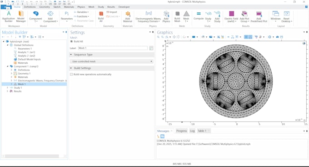Click Build All geometry icon
Image resolution: width=309 pixels, height=167 pixels.
pos(101,14)
